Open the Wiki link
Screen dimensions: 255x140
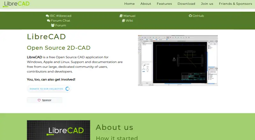[x=129, y=21]
